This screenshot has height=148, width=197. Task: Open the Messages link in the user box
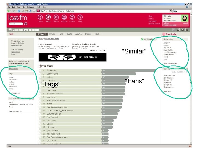click(x=167, y=18)
